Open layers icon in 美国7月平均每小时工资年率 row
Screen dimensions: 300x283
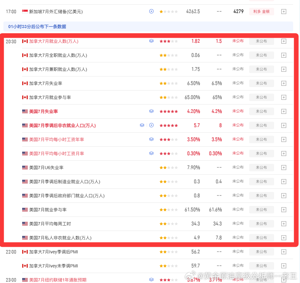pos(151,139)
